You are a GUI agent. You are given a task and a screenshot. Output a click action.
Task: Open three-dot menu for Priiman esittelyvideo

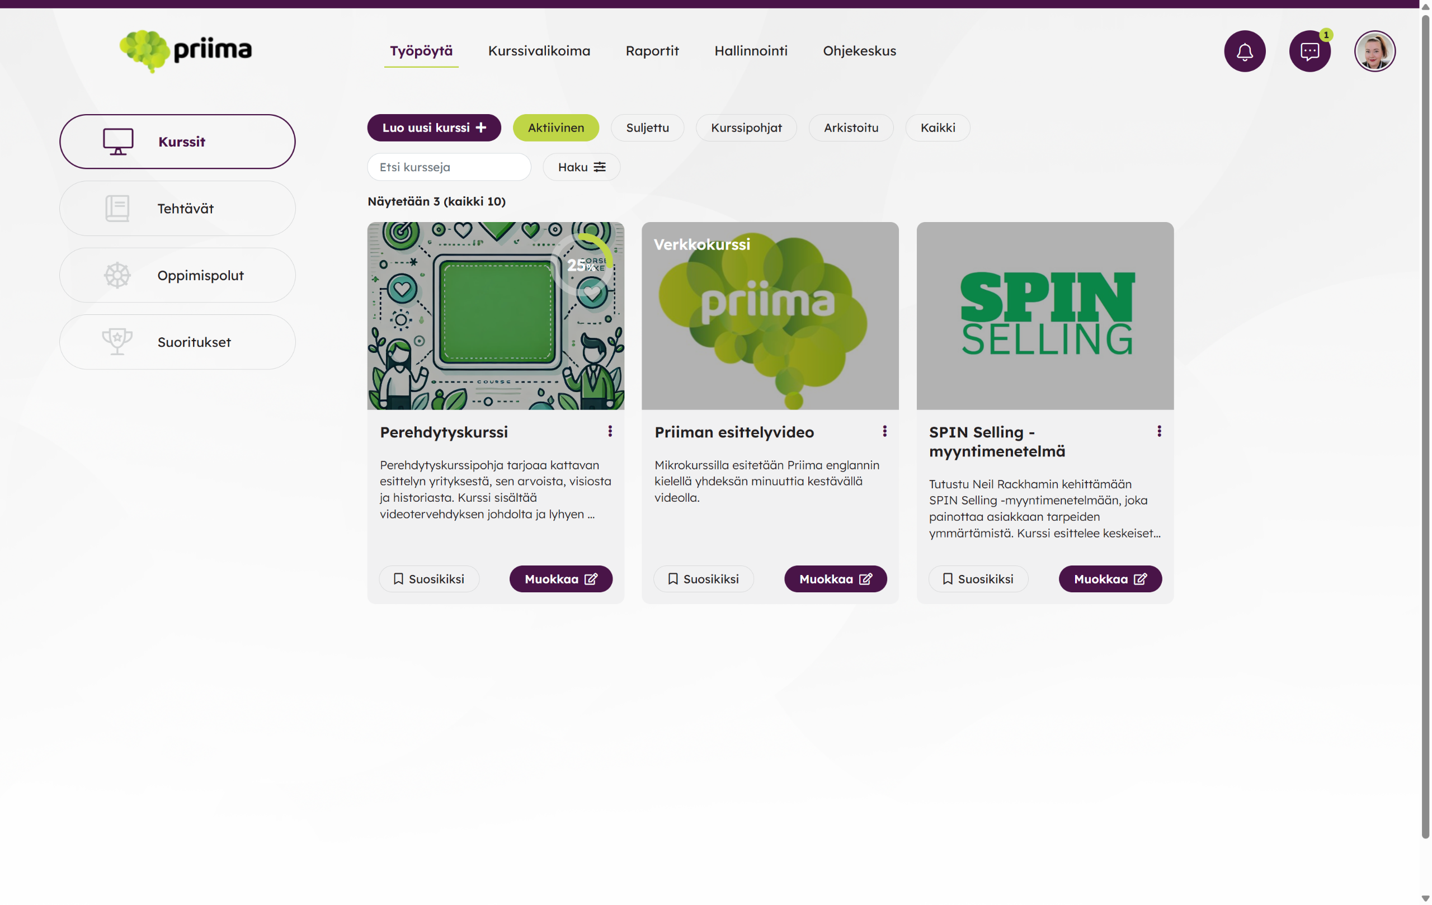pyautogui.click(x=884, y=431)
